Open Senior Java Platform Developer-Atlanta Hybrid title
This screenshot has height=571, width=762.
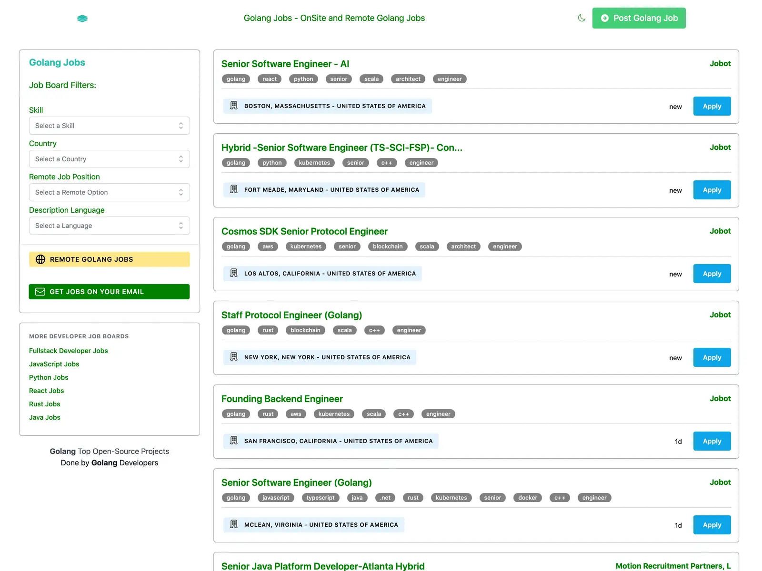(323, 566)
